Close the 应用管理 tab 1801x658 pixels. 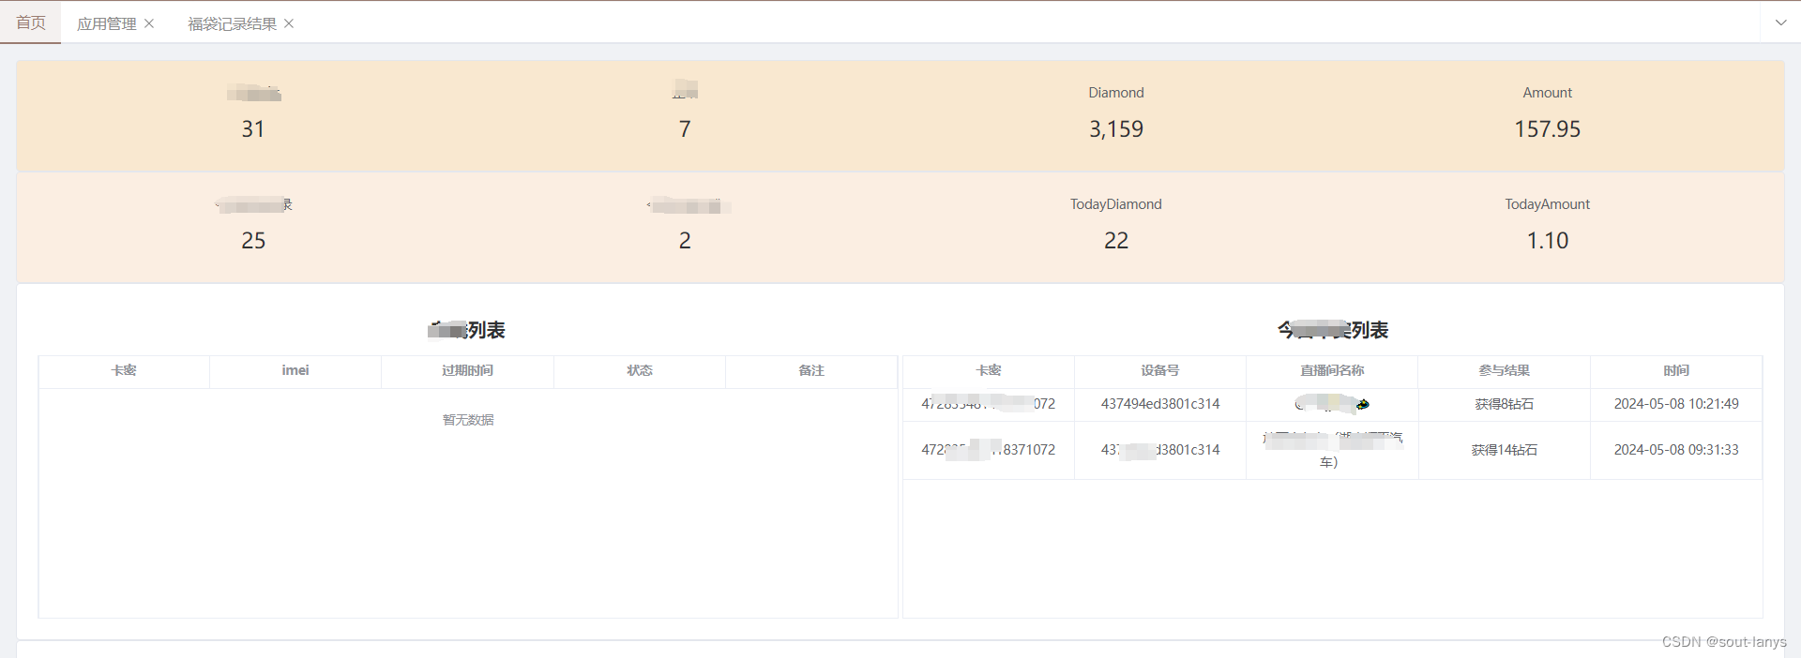(x=149, y=23)
